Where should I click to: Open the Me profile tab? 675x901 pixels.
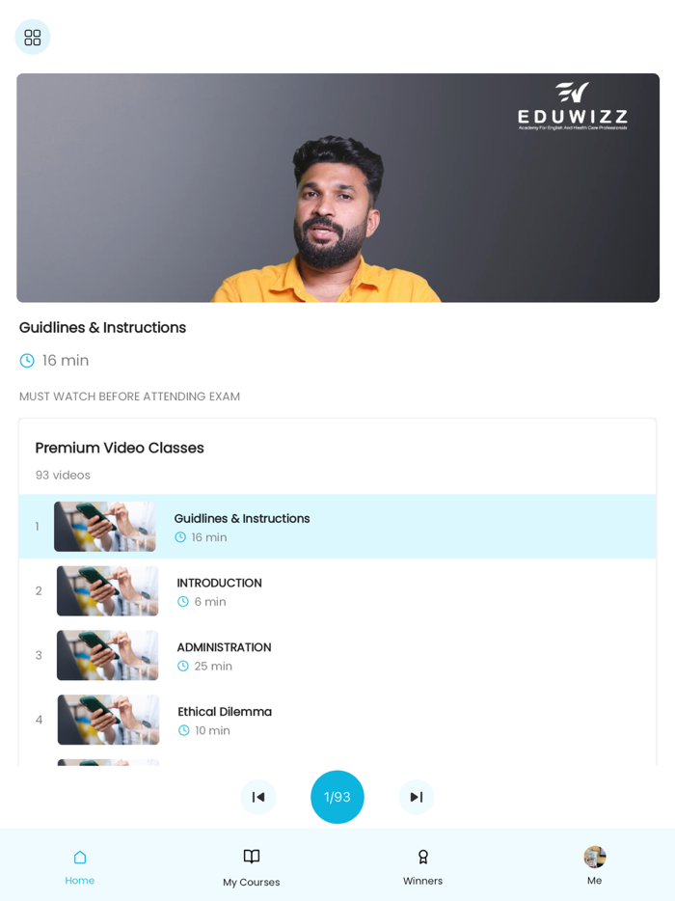(595, 866)
